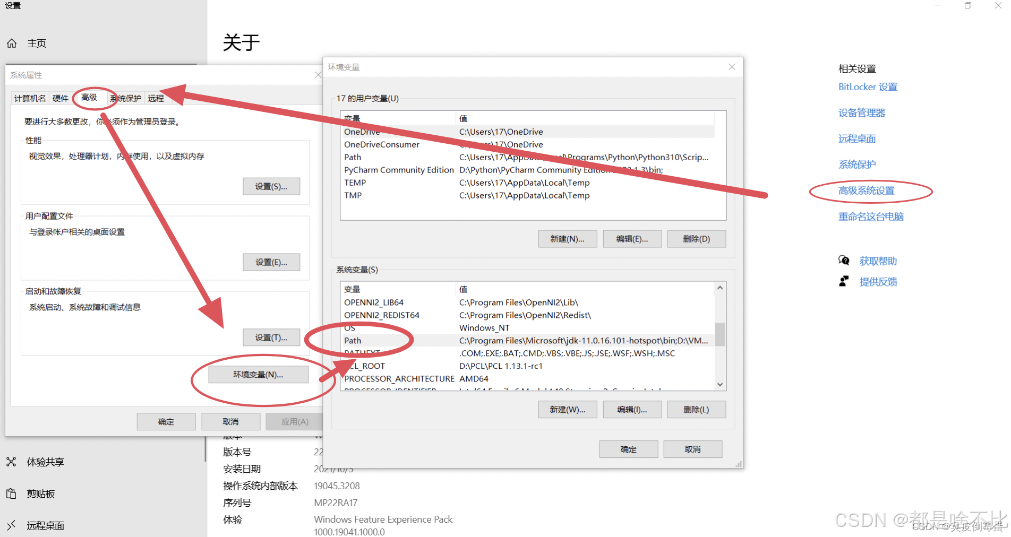Image resolution: width=1011 pixels, height=537 pixels.
Task: Open Performance 设置(S)... button
Action: pos(271,186)
